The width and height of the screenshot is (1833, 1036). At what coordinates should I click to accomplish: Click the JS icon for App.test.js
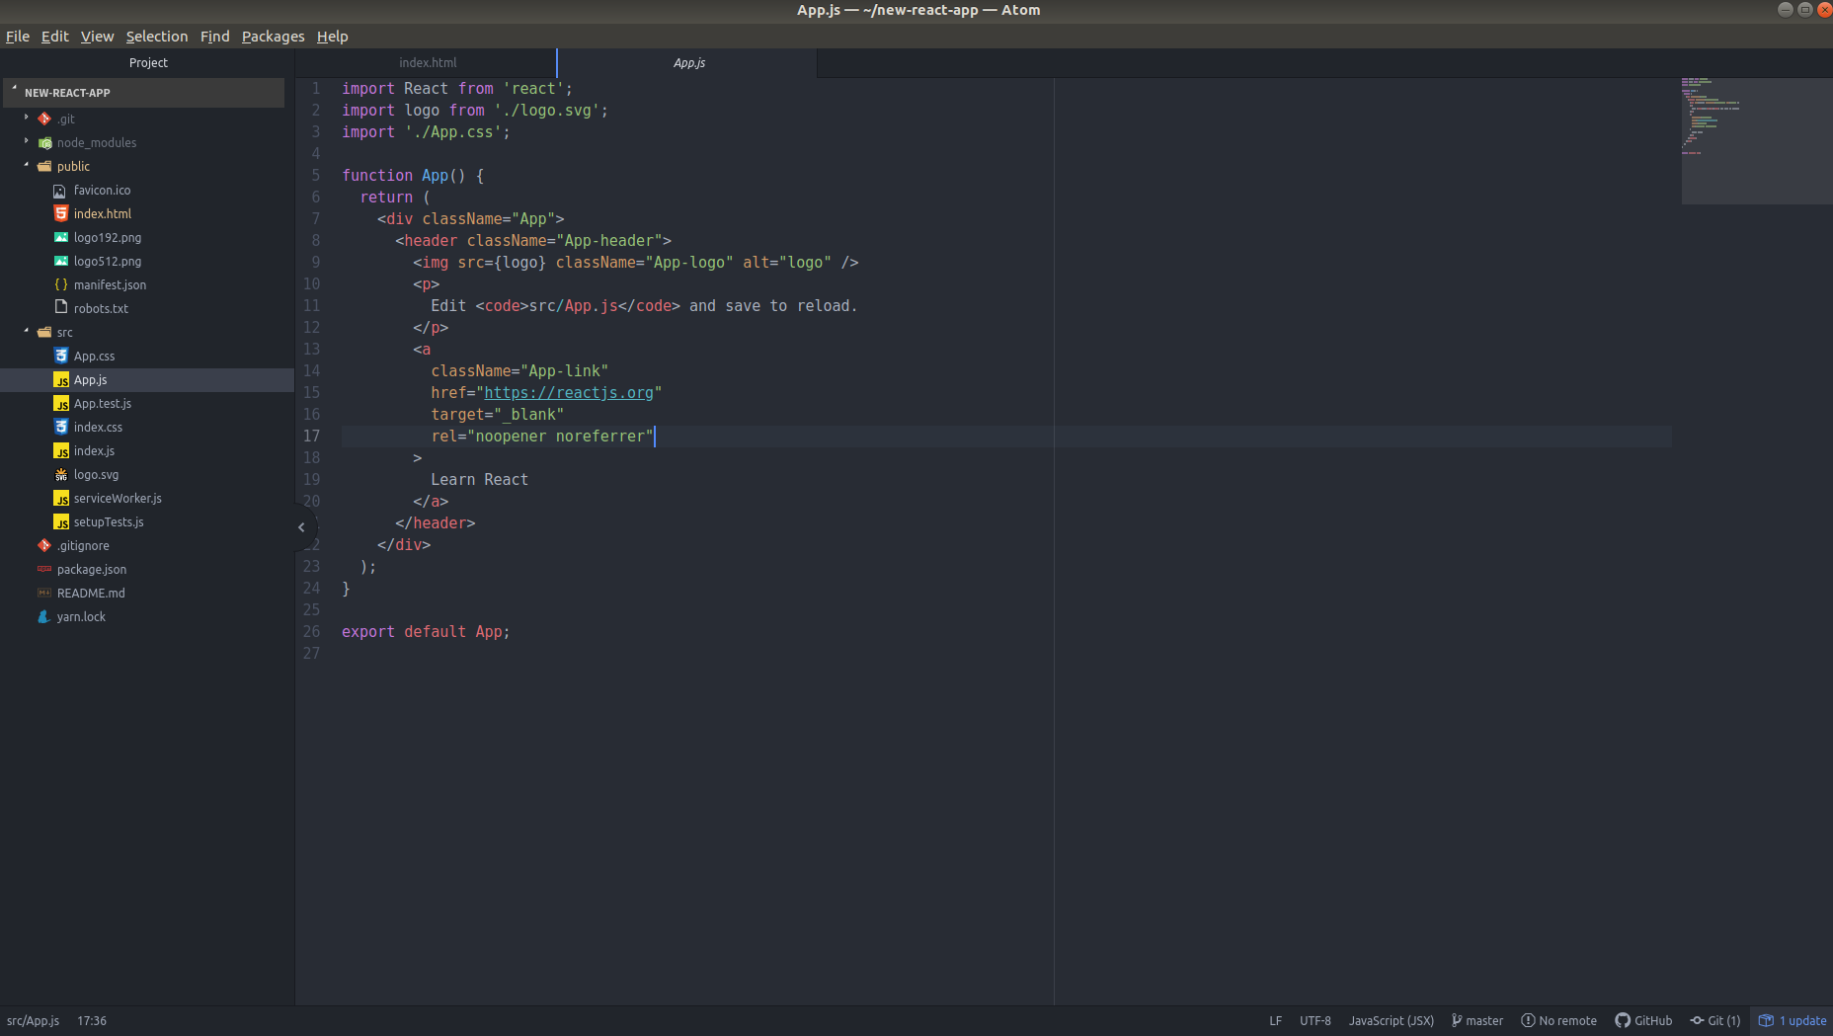(x=60, y=403)
